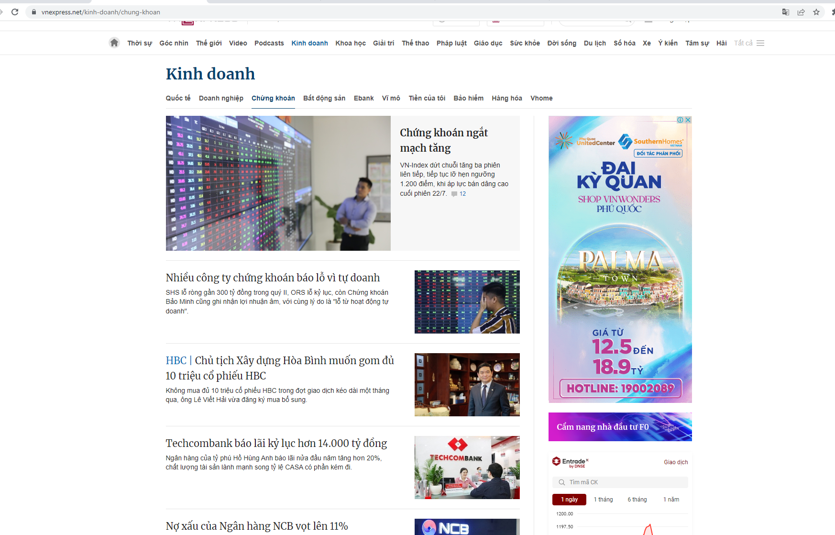Click the padlock site info icon
This screenshot has height=535, width=835.
(x=33, y=12)
